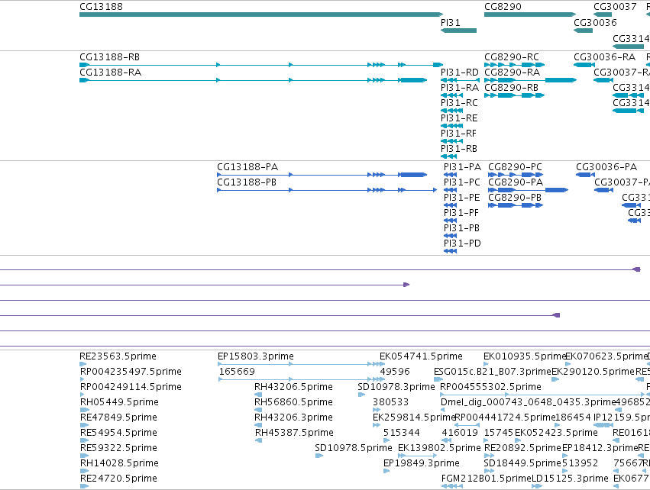The width and height of the screenshot is (650, 490).
Task: Click the RE24720.5prime EST label
Action: 118,479
